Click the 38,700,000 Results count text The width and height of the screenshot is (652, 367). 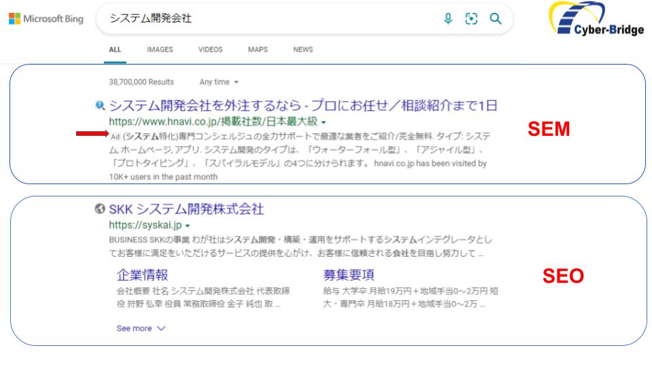coord(141,82)
